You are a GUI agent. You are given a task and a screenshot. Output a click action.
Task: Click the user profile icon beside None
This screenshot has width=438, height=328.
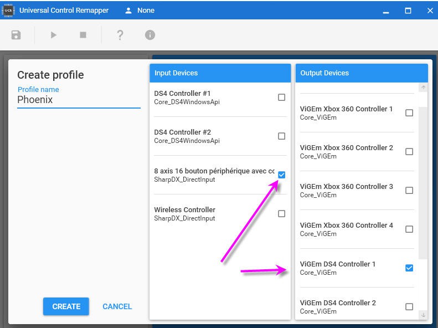128,11
